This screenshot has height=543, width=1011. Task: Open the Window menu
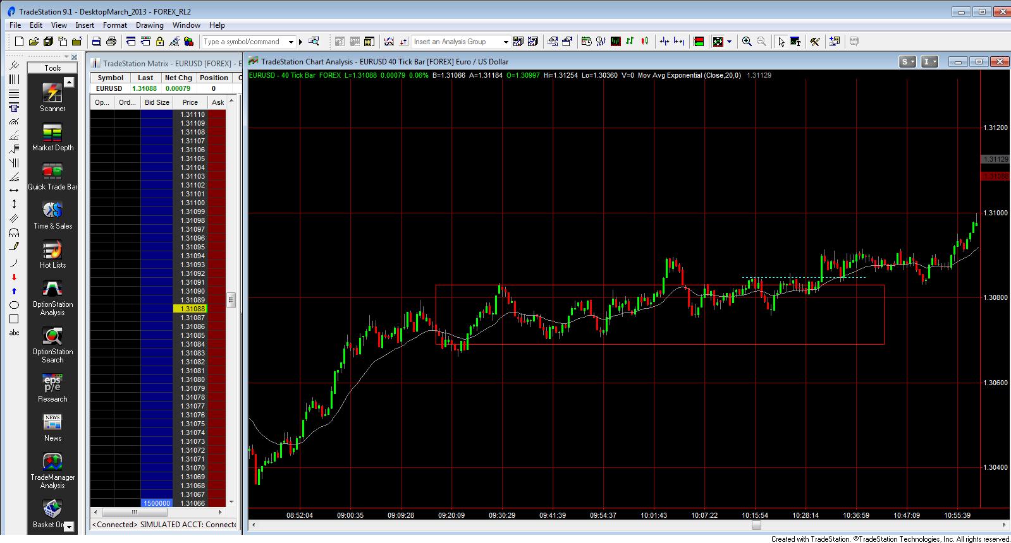pyautogui.click(x=187, y=25)
